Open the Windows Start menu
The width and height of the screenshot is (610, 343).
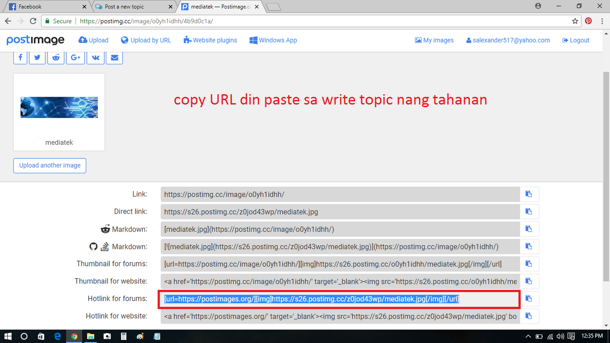pyautogui.click(x=8, y=336)
